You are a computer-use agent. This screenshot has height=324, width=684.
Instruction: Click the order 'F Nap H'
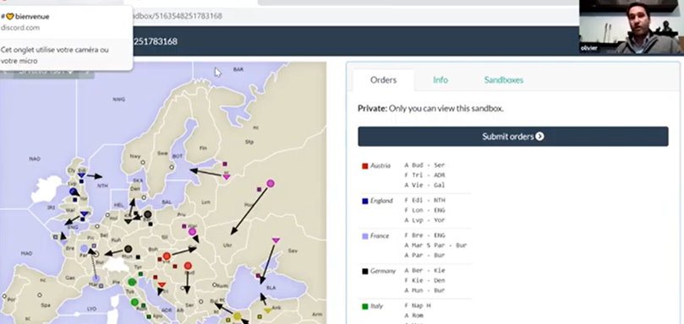click(x=417, y=305)
